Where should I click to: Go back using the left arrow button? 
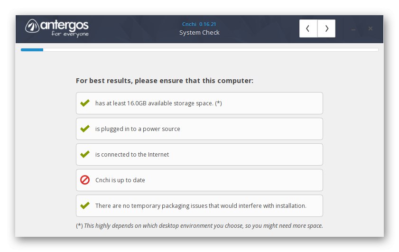pos(308,28)
